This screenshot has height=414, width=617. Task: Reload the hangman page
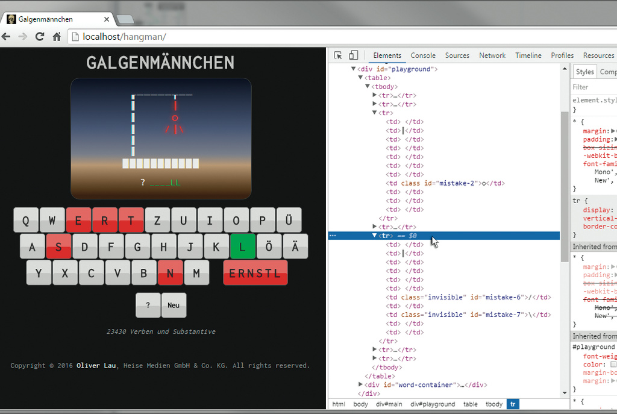[x=40, y=37]
